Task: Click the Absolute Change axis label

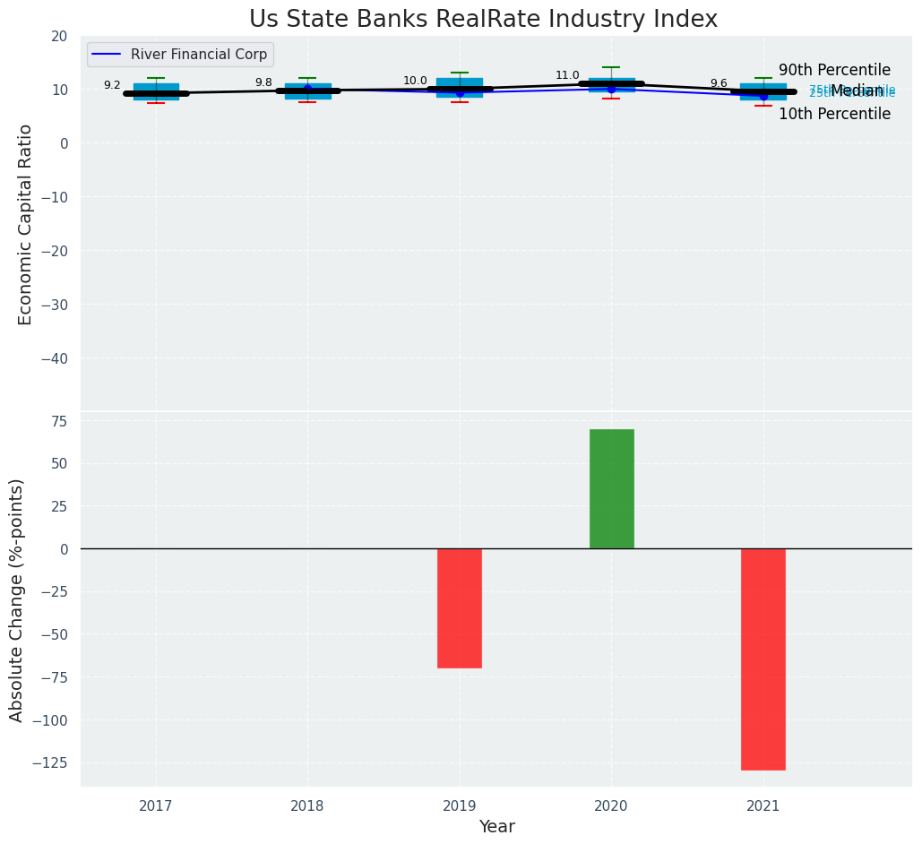Action: click(16, 600)
